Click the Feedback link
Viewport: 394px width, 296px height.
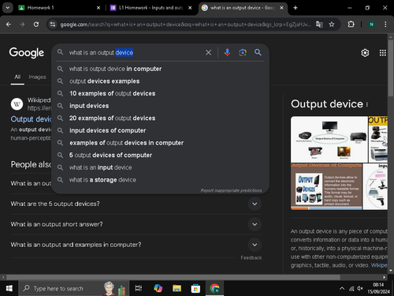pos(251,258)
